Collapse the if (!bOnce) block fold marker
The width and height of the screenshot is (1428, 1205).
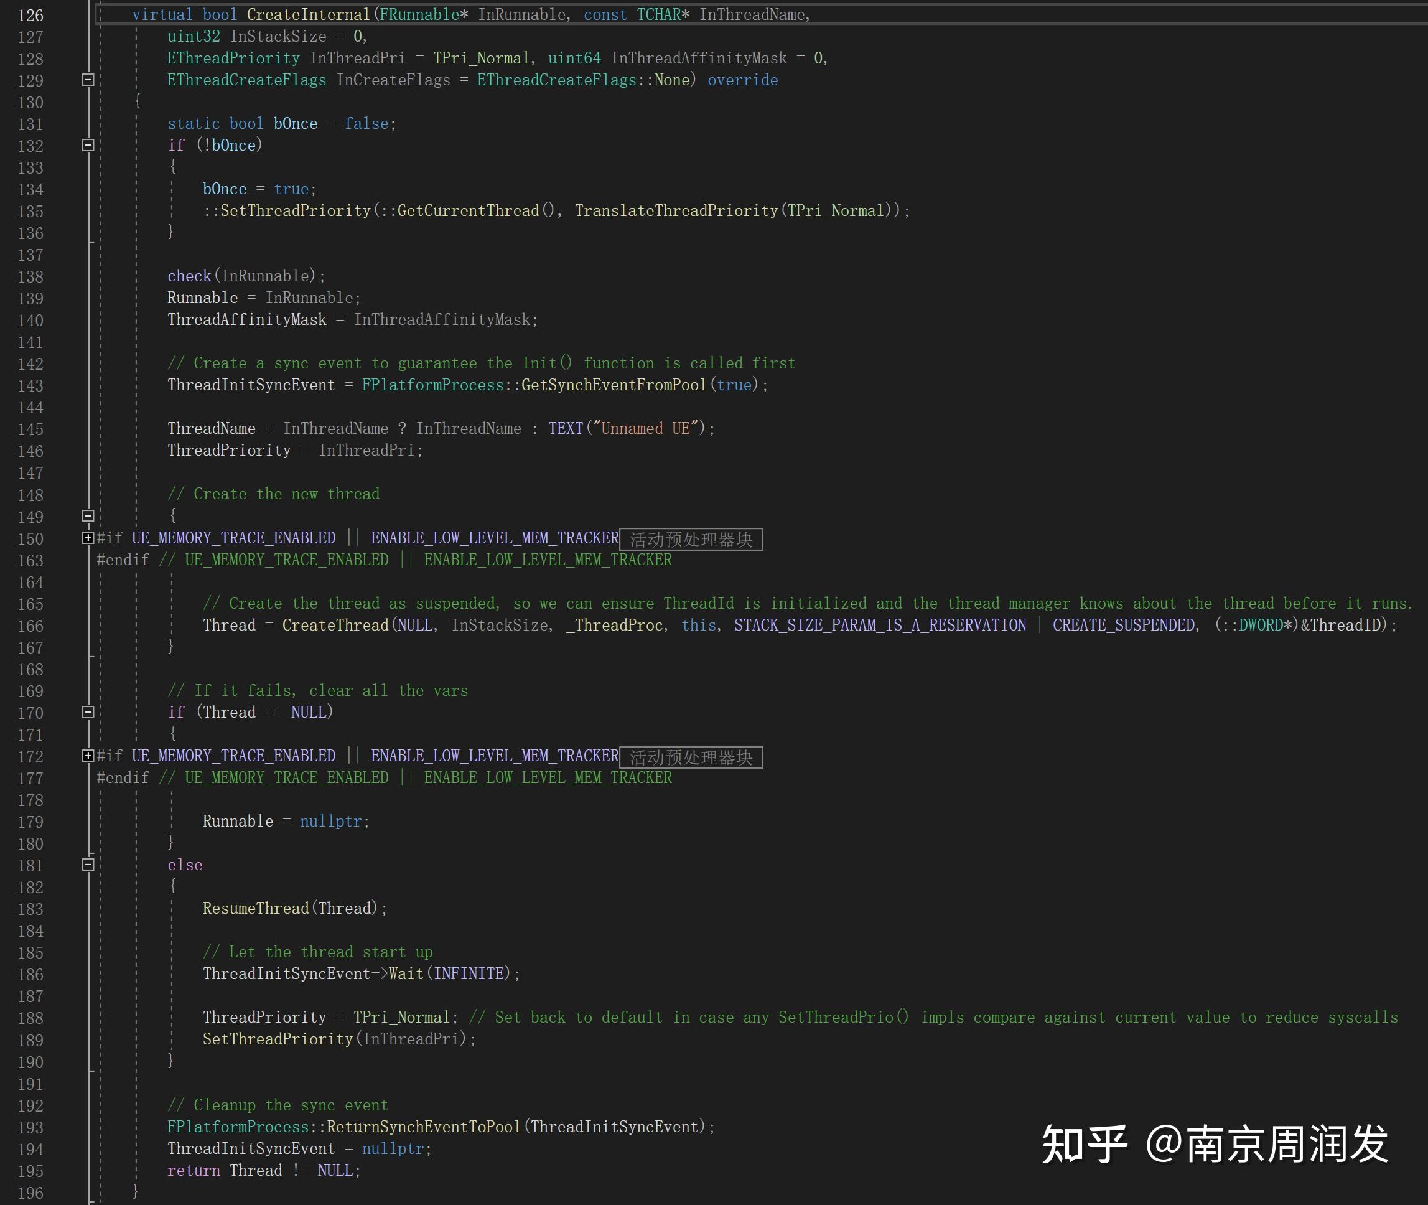[87, 146]
